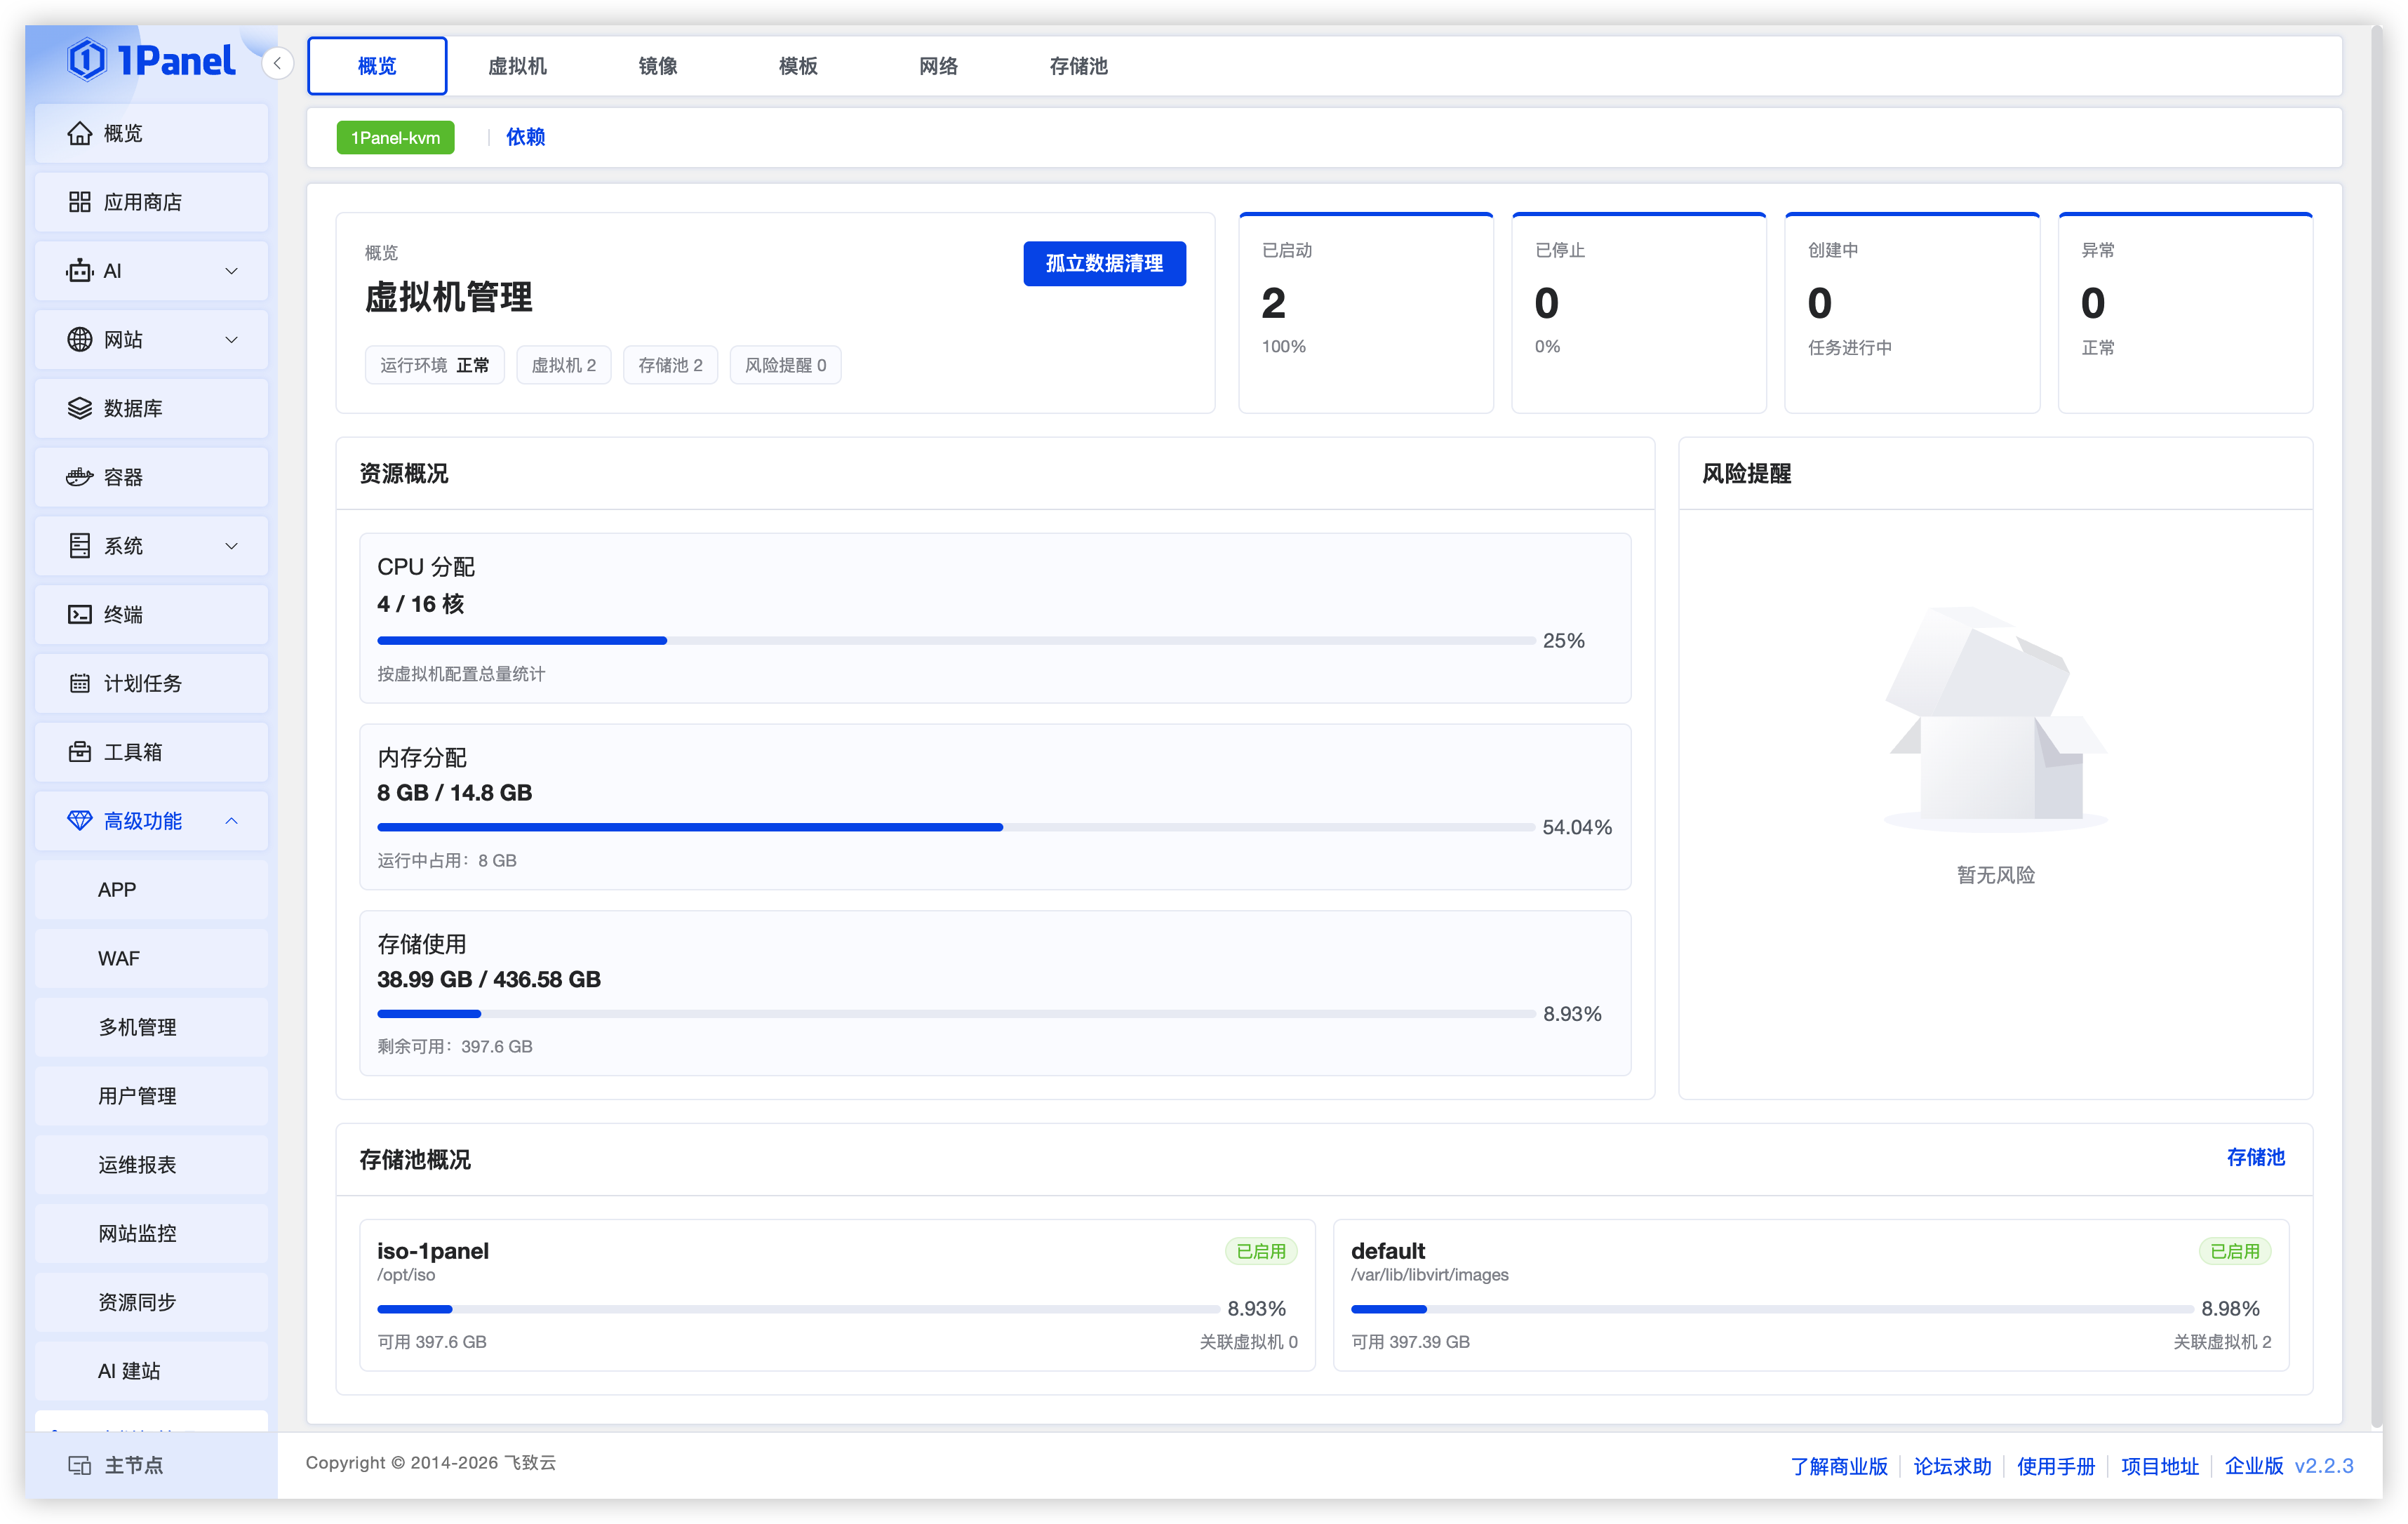Image resolution: width=2408 pixels, height=1524 pixels.
Task: Switch to the 概览 tab
Action: coord(377,66)
